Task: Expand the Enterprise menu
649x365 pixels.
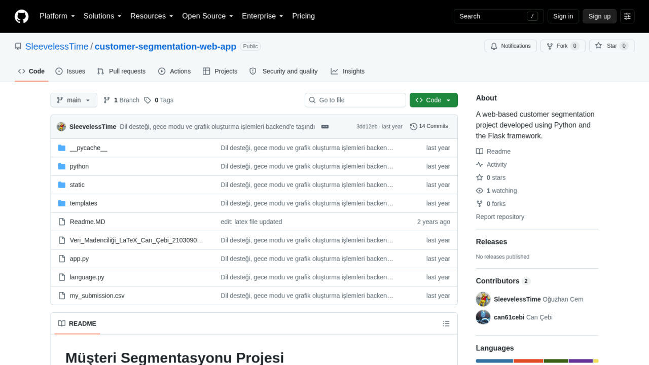Action: tap(263, 16)
